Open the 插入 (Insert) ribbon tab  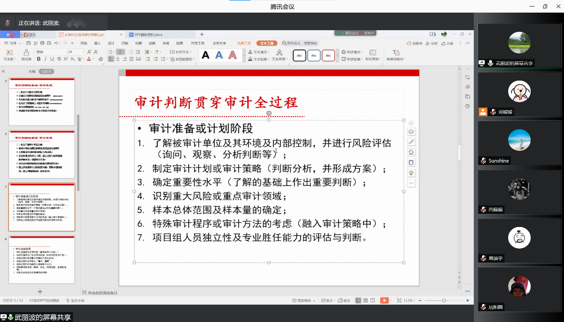pyautogui.click(x=97, y=43)
